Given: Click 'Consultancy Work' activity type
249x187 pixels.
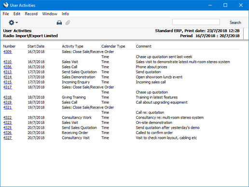Looking at the screenshot, I should 77,118.
